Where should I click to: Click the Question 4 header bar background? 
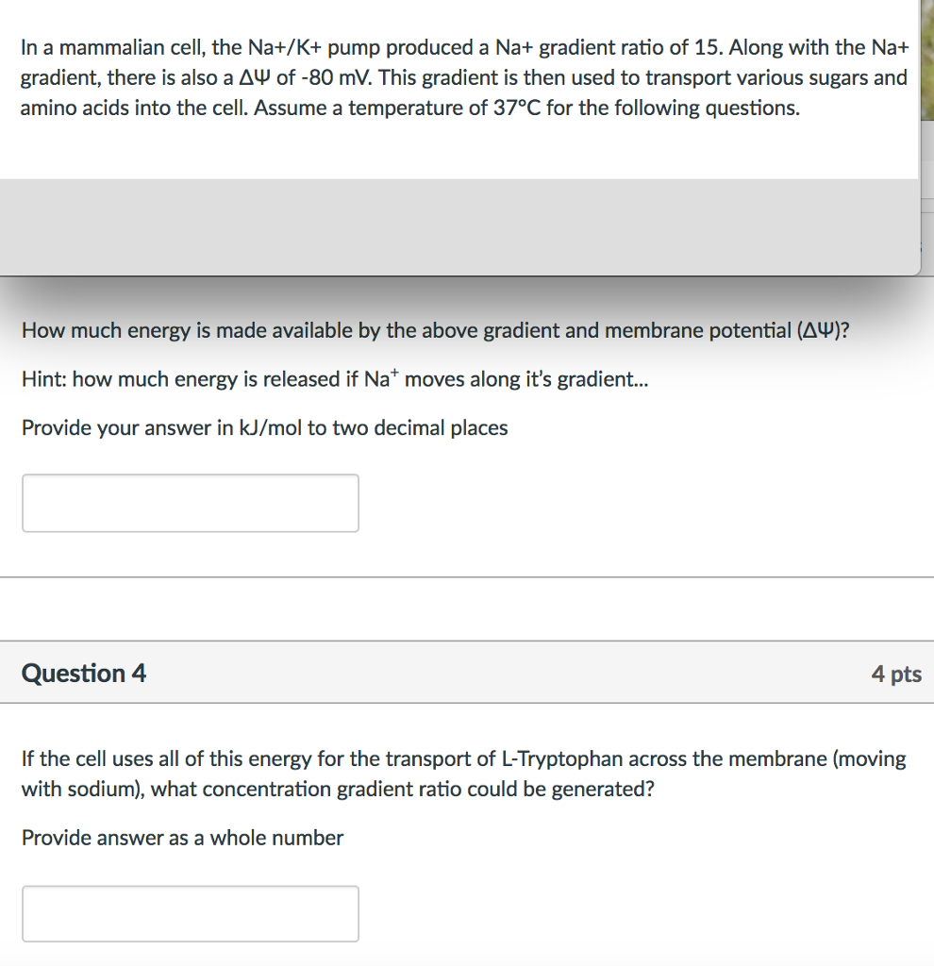[x=509, y=674]
